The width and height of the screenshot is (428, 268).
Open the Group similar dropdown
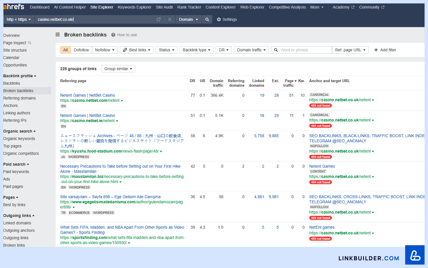[118, 69]
